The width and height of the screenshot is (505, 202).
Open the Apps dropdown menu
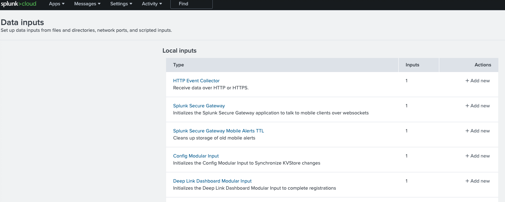pos(57,4)
